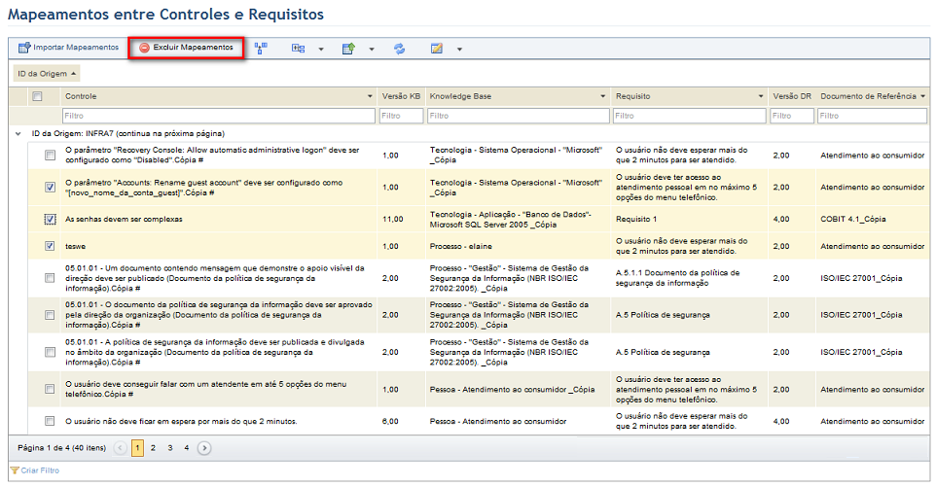The width and height of the screenshot is (936, 487).
Task: Check the 'documento contendo mensagem' row checkbox
Action: pos(50,278)
